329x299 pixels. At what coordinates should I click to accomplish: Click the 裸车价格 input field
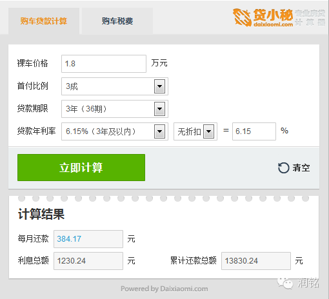point(104,64)
